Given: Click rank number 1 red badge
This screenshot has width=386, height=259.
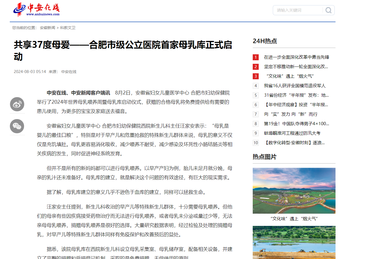Looking at the screenshot, I should tap(256, 57).
